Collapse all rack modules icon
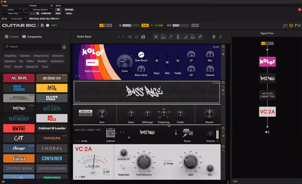This screenshot has width=302, height=184. [x=220, y=37]
